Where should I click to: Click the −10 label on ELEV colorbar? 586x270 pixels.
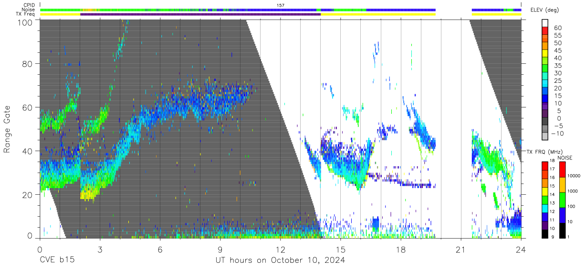tap(557, 133)
